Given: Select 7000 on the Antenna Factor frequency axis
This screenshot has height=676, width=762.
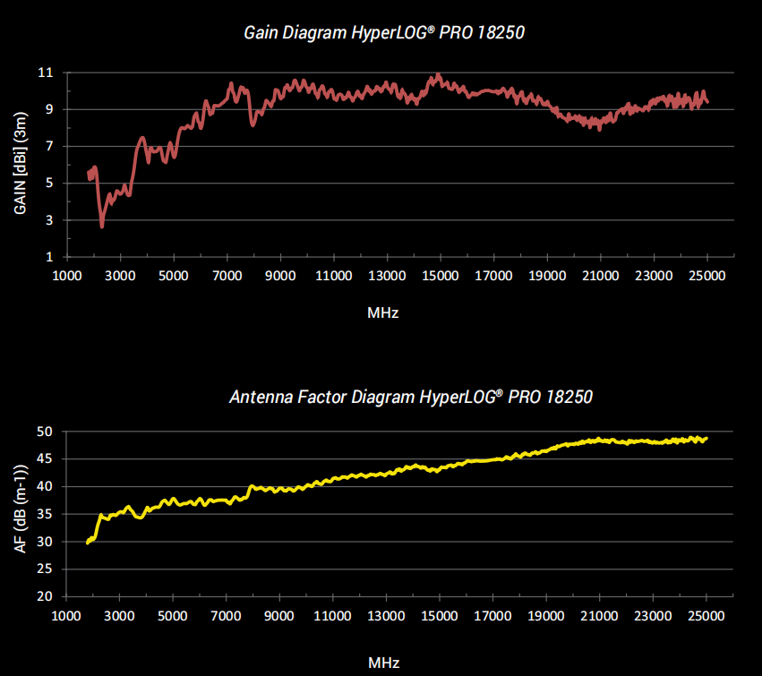Looking at the screenshot, I should tap(226, 616).
